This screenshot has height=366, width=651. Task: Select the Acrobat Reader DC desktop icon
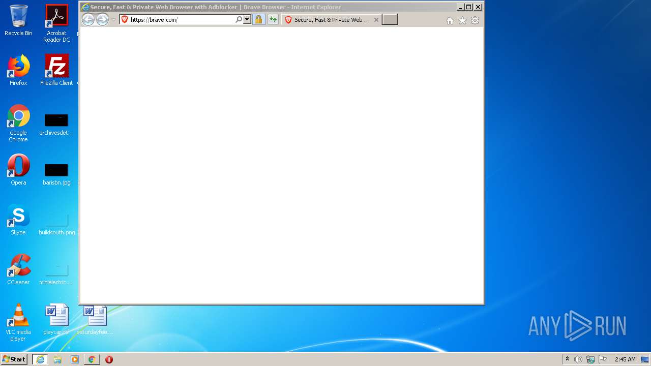(56, 23)
